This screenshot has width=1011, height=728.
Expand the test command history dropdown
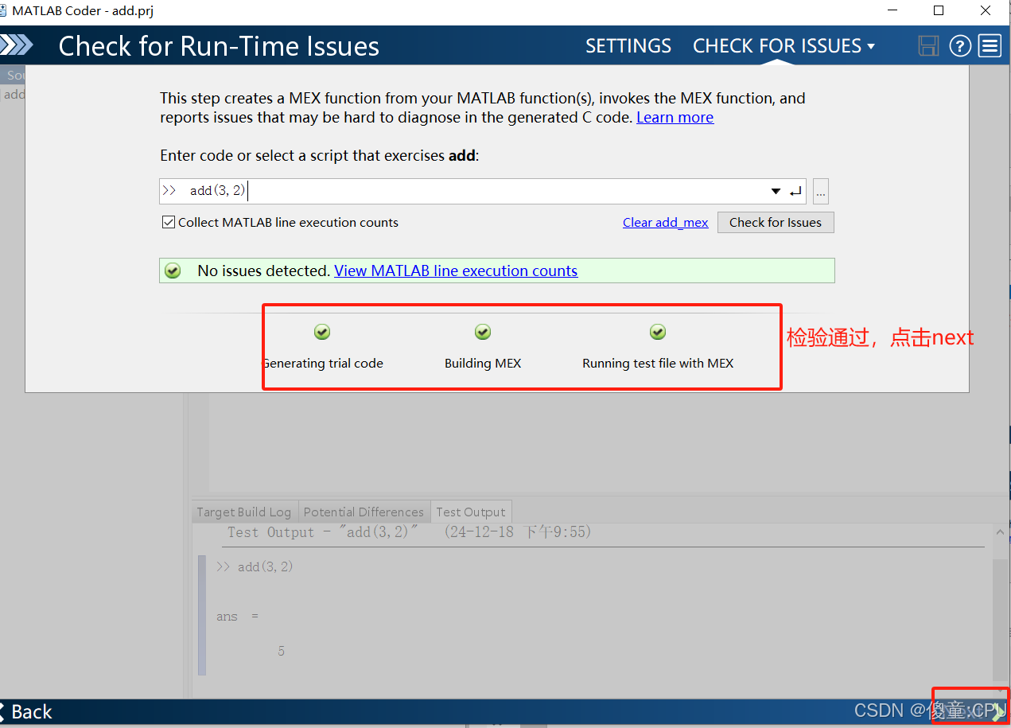coord(776,192)
